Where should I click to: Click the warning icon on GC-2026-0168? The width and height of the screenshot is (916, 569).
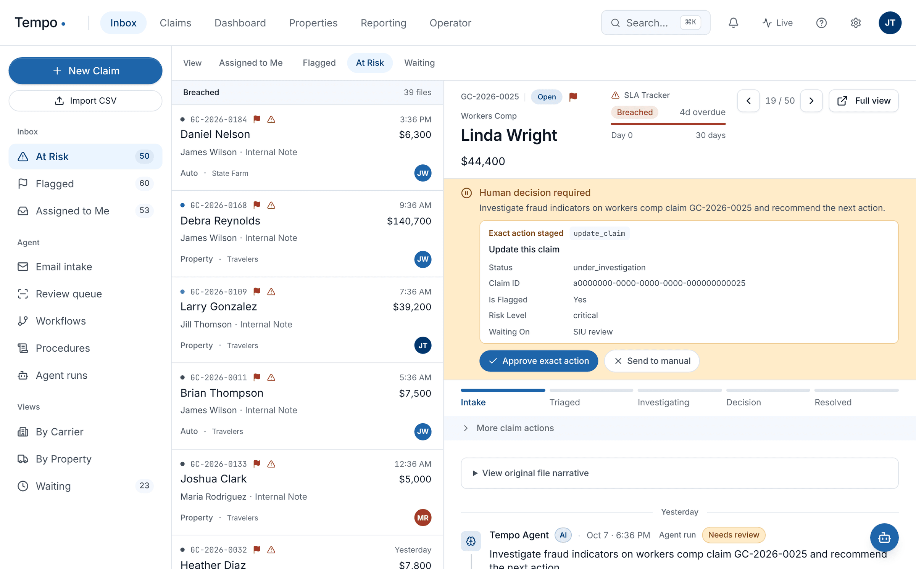271,205
